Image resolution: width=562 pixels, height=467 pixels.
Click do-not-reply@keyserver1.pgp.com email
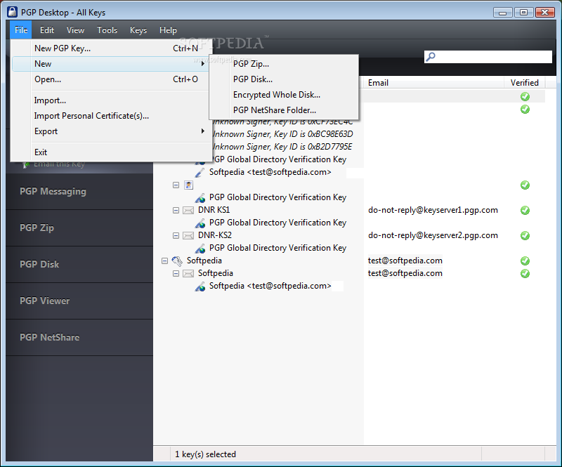[x=433, y=210]
